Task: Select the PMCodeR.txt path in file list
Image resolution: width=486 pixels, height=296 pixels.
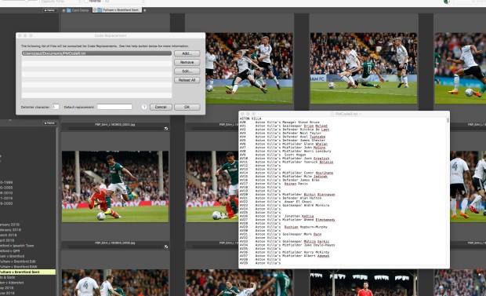Action: tap(96, 53)
